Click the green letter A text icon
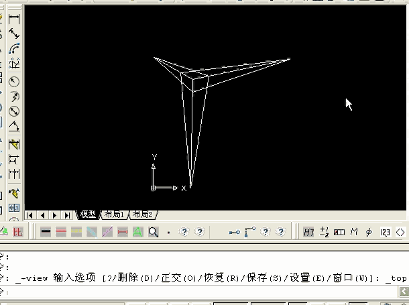409x305 pixels. coord(138,231)
